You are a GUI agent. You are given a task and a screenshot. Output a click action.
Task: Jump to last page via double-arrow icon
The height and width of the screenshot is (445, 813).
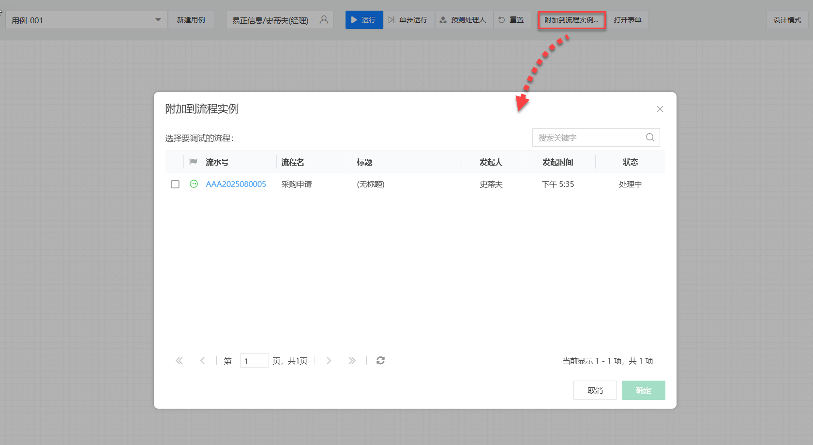(352, 360)
